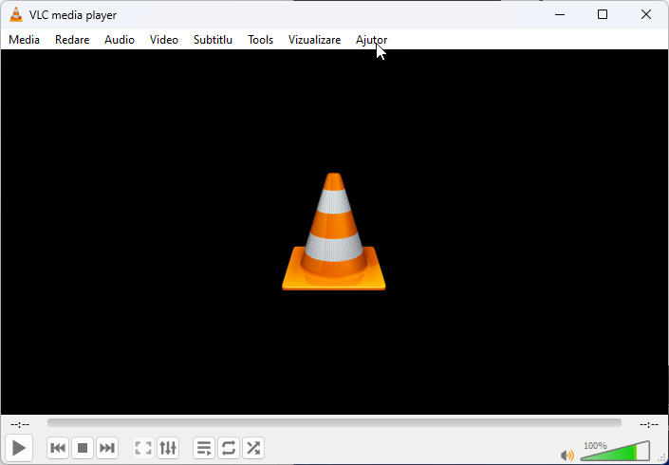The image size is (669, 465).
Task: Click the elapsed time label on the left
Action: coord(20,424)
